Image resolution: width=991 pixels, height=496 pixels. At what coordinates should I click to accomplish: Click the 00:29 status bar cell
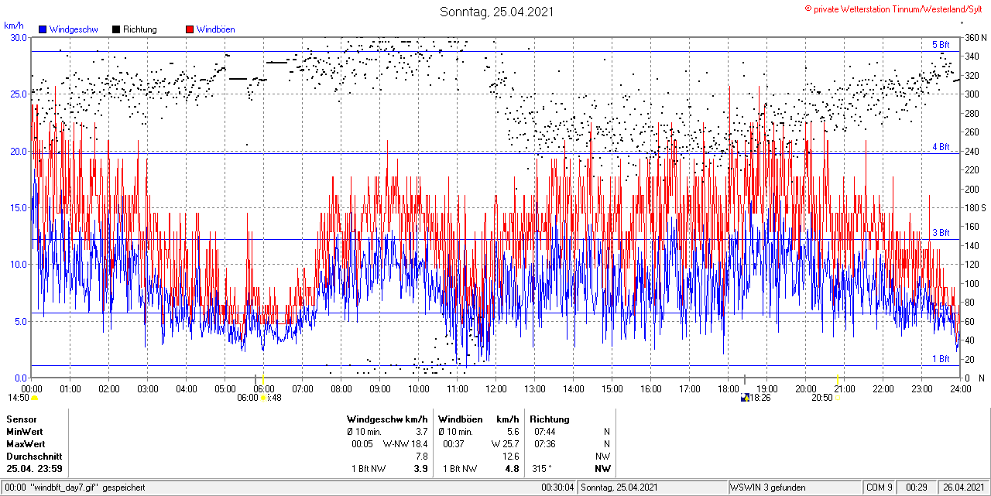pos(917,487)
